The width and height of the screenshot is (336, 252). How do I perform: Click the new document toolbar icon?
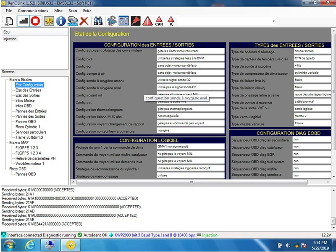(9, 21)
